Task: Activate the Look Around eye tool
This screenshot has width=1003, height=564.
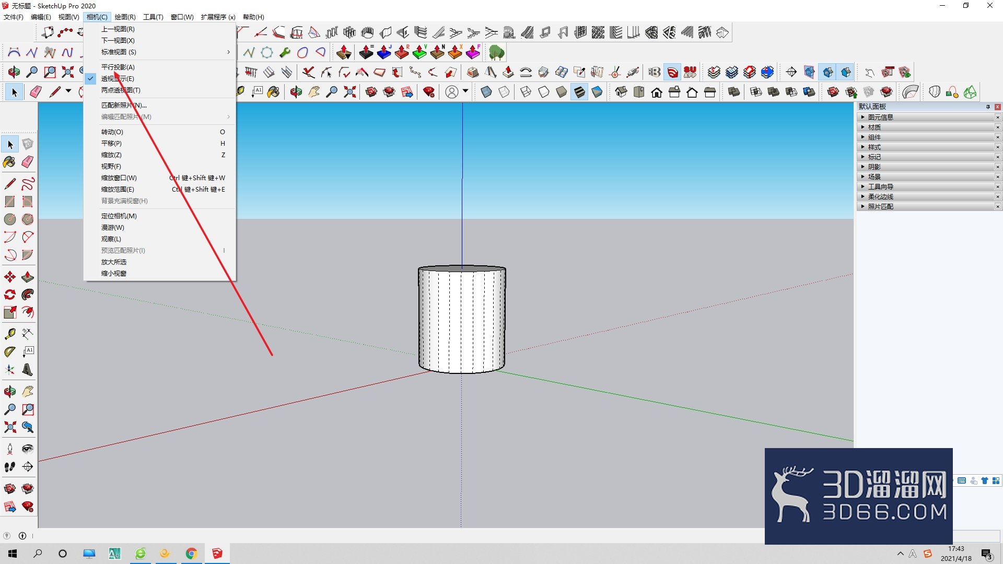Action: (28, 449)
